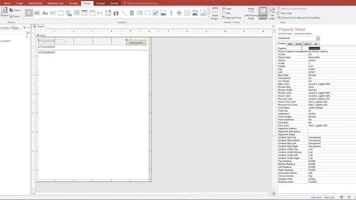Choose the Bound Object Frame control
The width and height of the screenshot is (356, 200).
coord(195,13)
